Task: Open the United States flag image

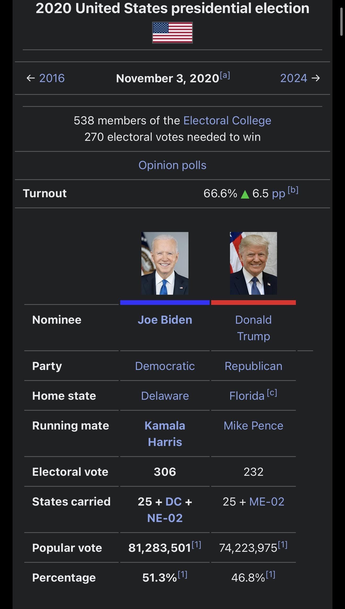Action: tap(172, 33)
